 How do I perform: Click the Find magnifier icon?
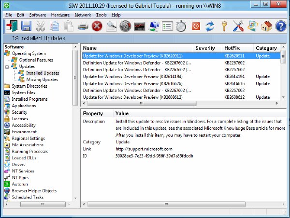(111, 26)
